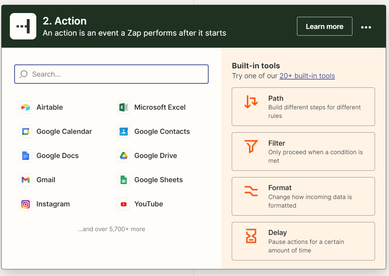The image size is (389, 276).
Task: Choose the YouTube app icon
Action: [124, 204]
